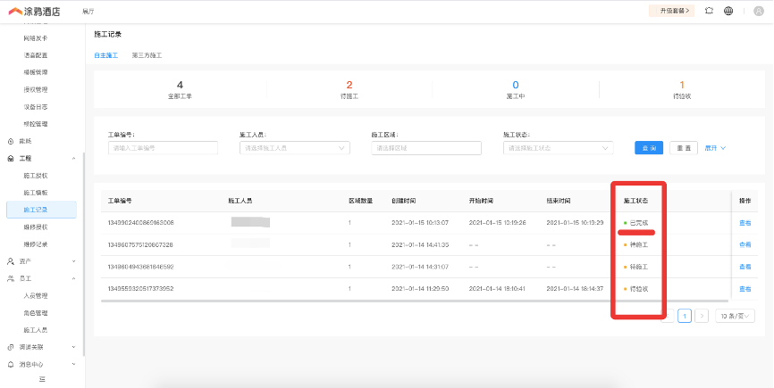This screenshot has width=774, height=388.
Task: Collapse the 员工 menu chevron
Action: coord(74,278)
